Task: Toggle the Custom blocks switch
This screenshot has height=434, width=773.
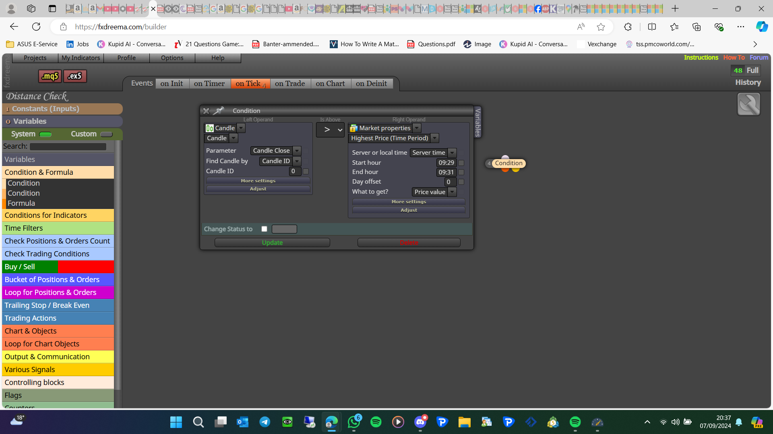Action: pos(106,134)
